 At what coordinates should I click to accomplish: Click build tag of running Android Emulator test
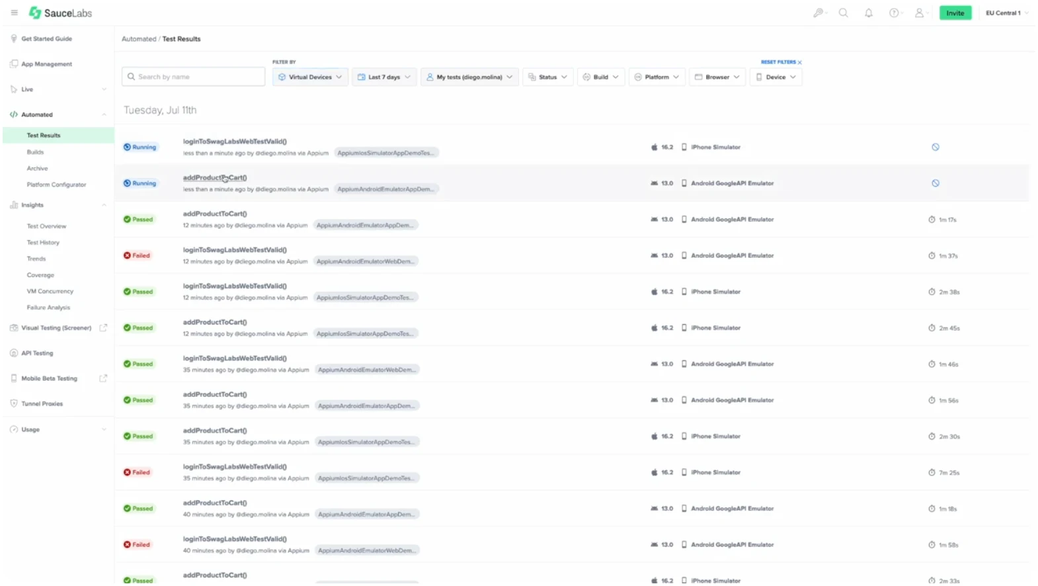(x=386, y=189)
